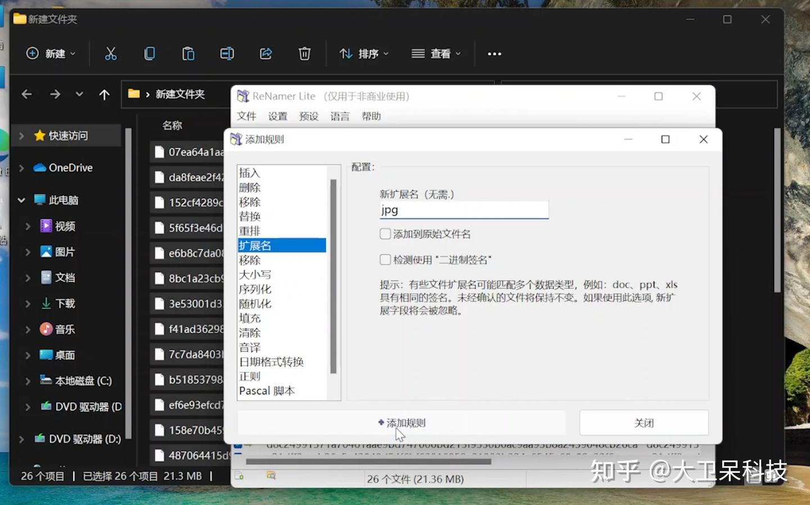Check the 检测使用“二进制签名” option
This screenshot has height=505, width=810.
coord(385,260)
